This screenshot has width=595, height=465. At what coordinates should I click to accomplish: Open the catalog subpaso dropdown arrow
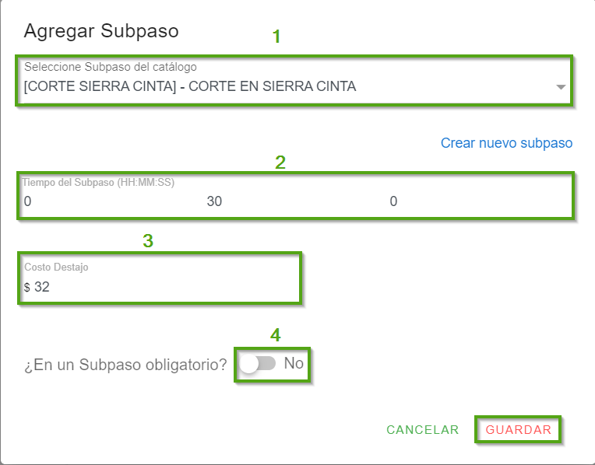click(561, 87)
